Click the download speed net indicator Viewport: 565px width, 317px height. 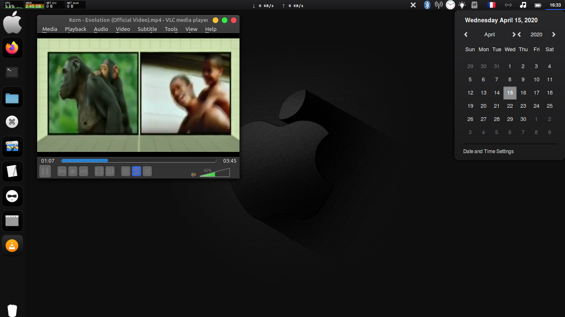(263, 6)
